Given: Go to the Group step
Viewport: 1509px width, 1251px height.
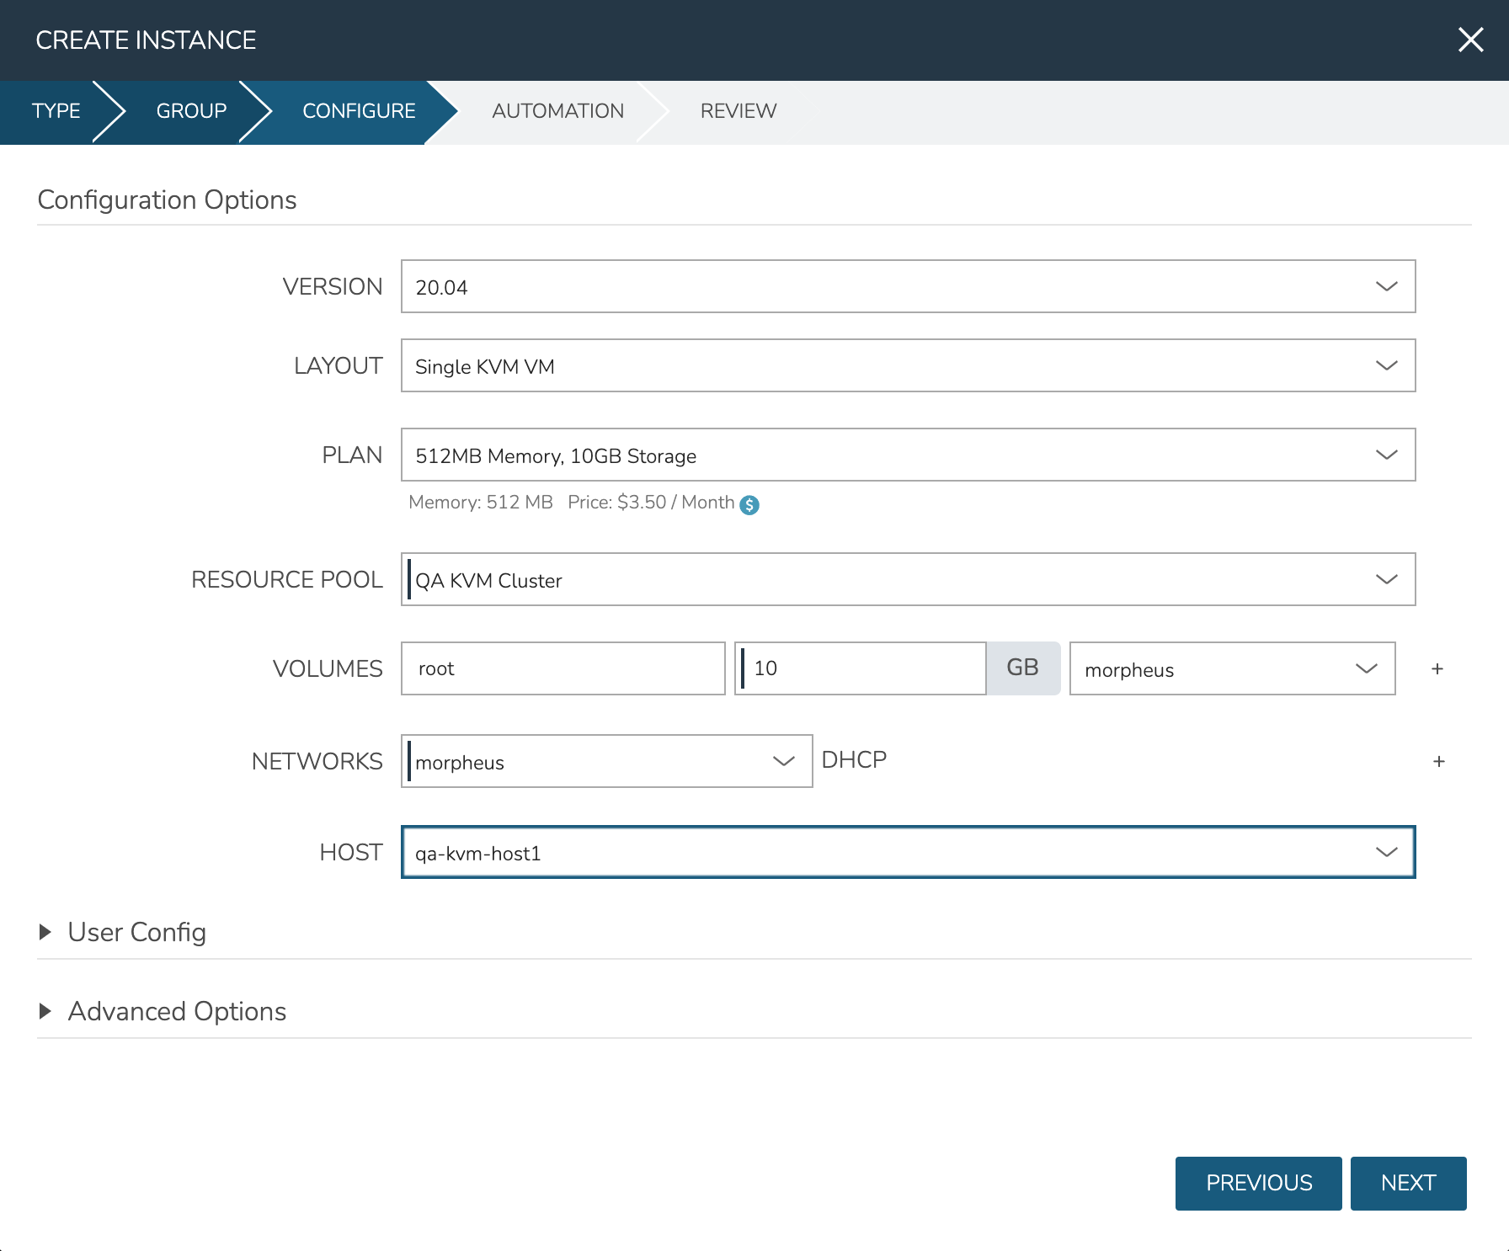Looking at the screenshot, I should pyautogui.click(x=191, y=111).
